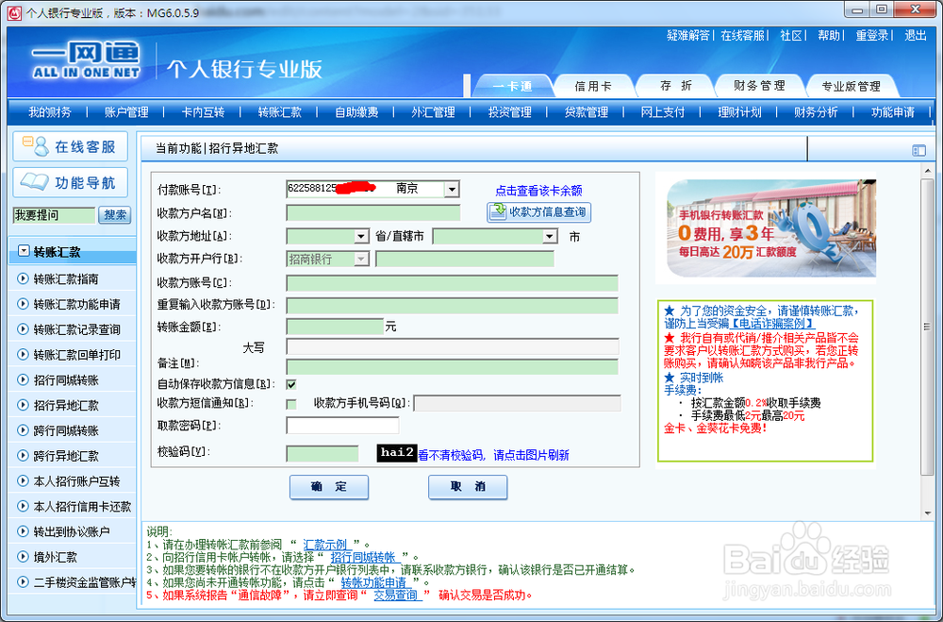
Task: Open the 电话诈骗案例 link
Action: coord(772,324)
